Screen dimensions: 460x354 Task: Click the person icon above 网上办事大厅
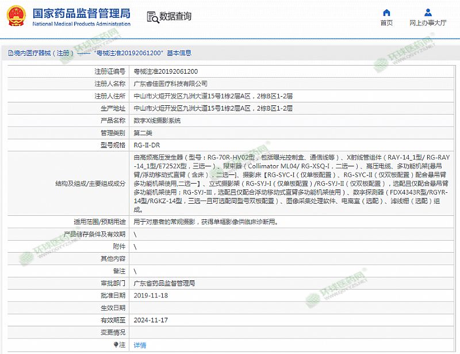point(428,12)
